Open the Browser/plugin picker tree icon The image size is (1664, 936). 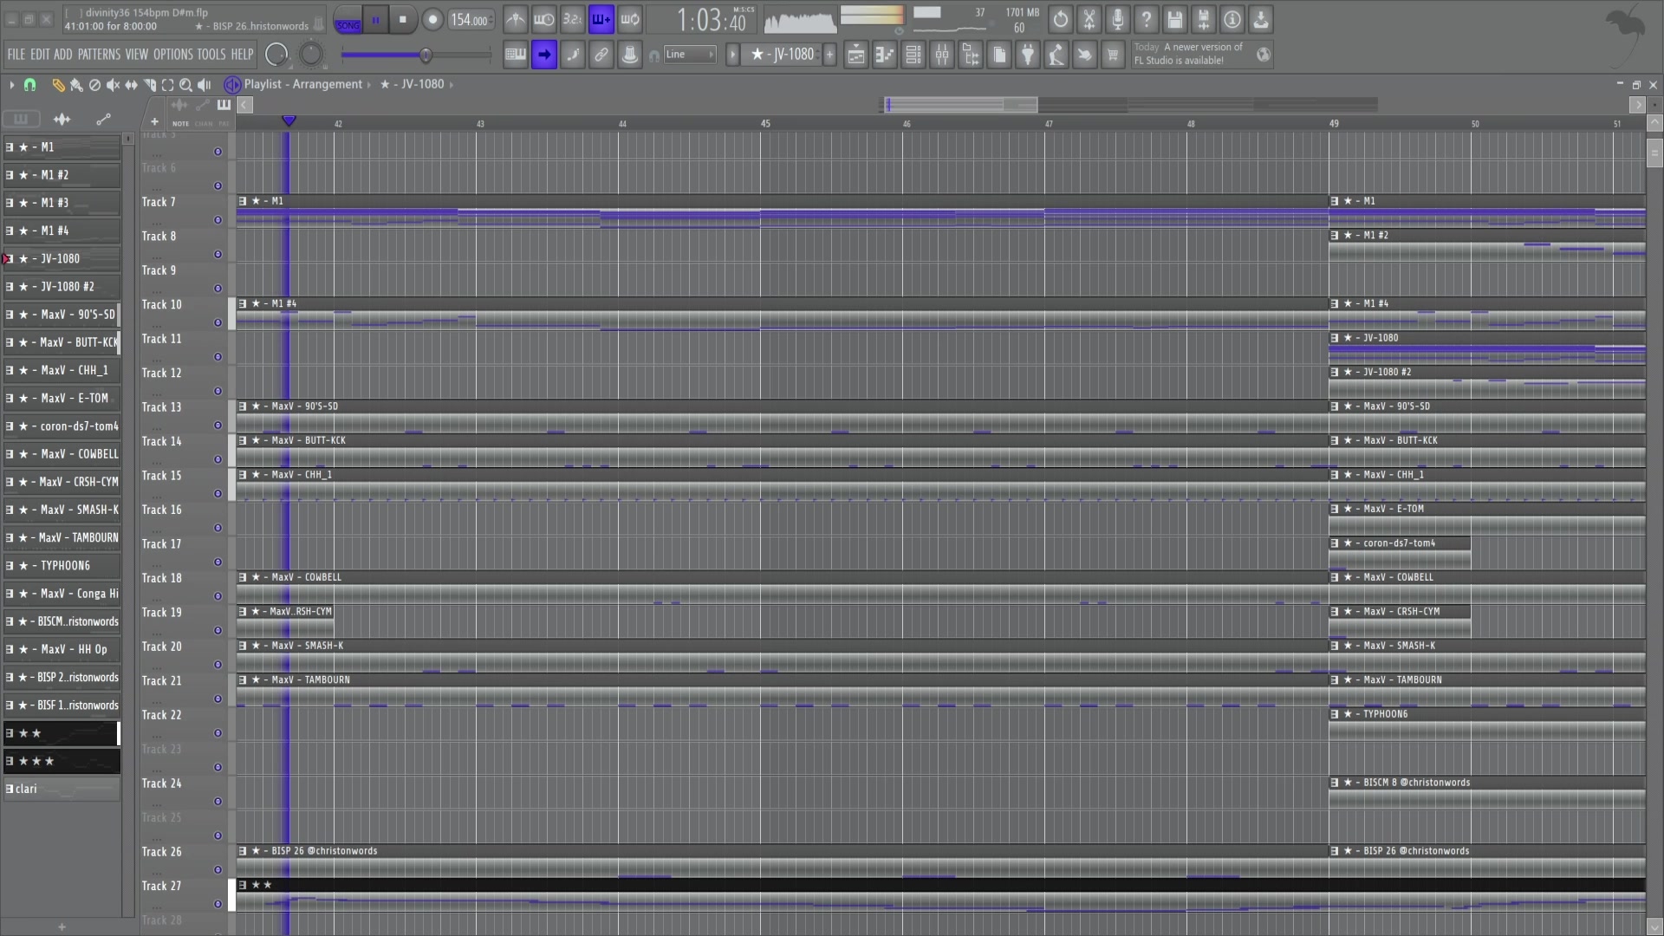pos(970,55)
